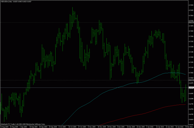Click the 0.7110 price axis label
Screen dimensions: 194x128
pyautogui.click(x=191, y=67)
